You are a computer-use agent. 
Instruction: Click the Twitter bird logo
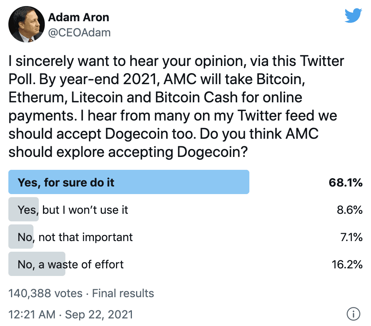click(x=353, y=16)
